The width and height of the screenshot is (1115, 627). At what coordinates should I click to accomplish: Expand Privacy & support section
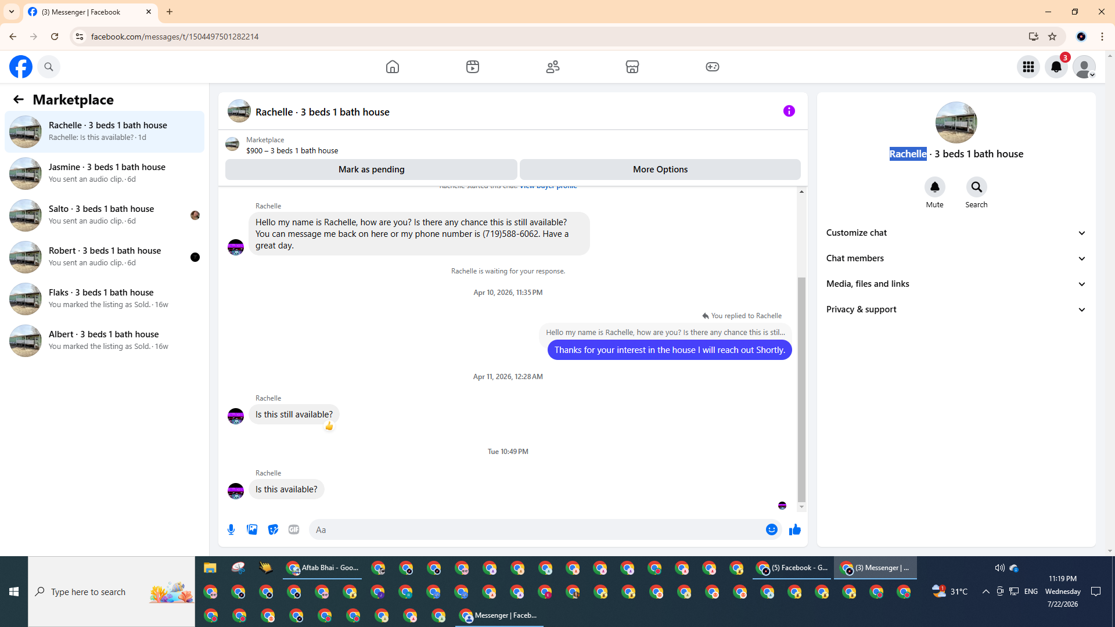coord(956,309)
